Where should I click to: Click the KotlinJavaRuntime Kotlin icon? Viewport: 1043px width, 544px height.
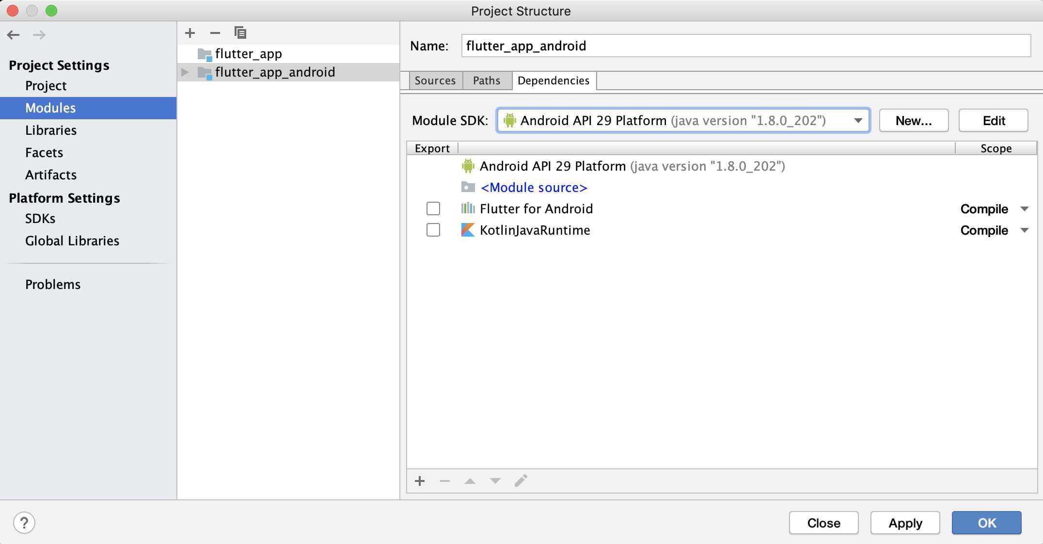(x=468, y=230)
